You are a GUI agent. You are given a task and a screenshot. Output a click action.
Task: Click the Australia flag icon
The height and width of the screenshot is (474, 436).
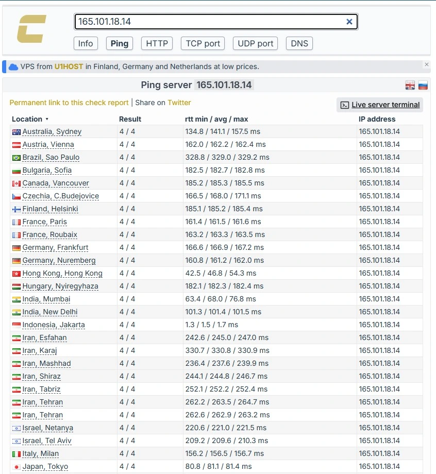coord(16,132)
